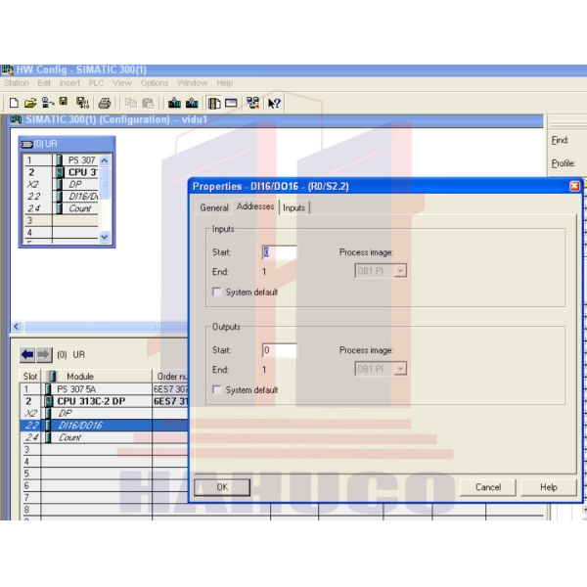The width and height of the screenshot is (587, 587).
Task: Open the Insert menu
Action: pyautogui.click(x=69, y=83)
